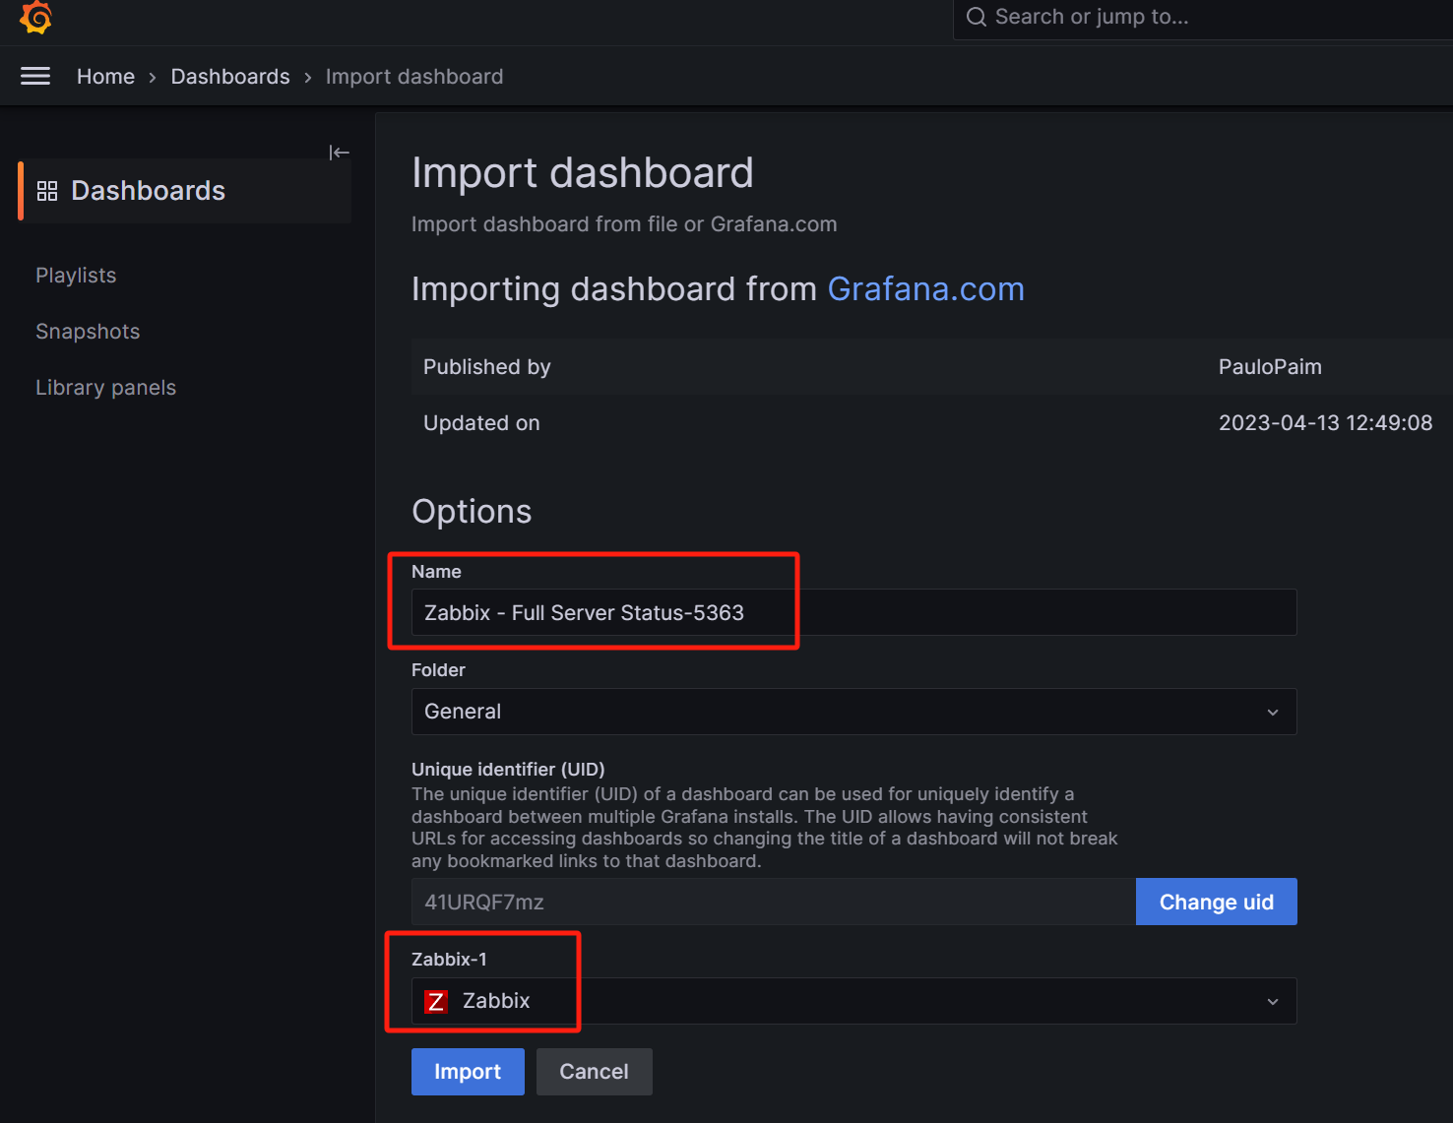Open the Dashboards breadcrumb link

point(230,77)
